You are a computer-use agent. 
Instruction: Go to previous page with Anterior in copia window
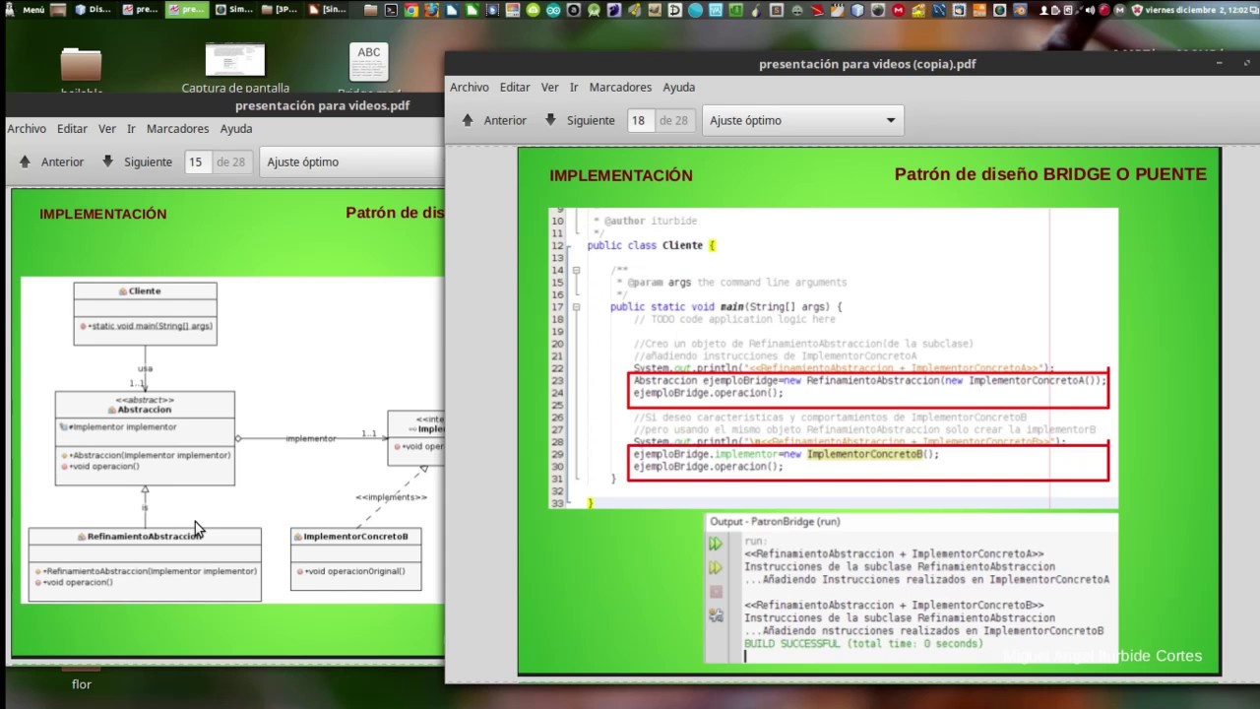[x=494, y=120]
